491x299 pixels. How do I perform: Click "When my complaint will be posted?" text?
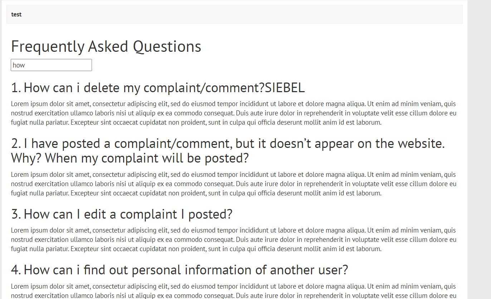click(x=147, y=158)
